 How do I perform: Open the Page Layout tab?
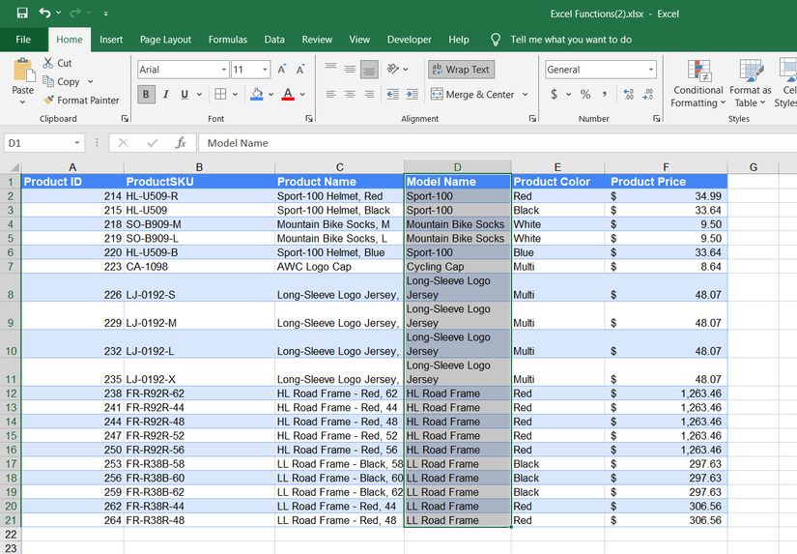(165, 40)
